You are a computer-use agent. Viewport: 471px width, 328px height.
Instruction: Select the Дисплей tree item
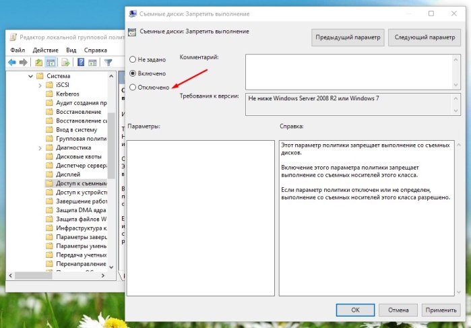coord(68,174)
